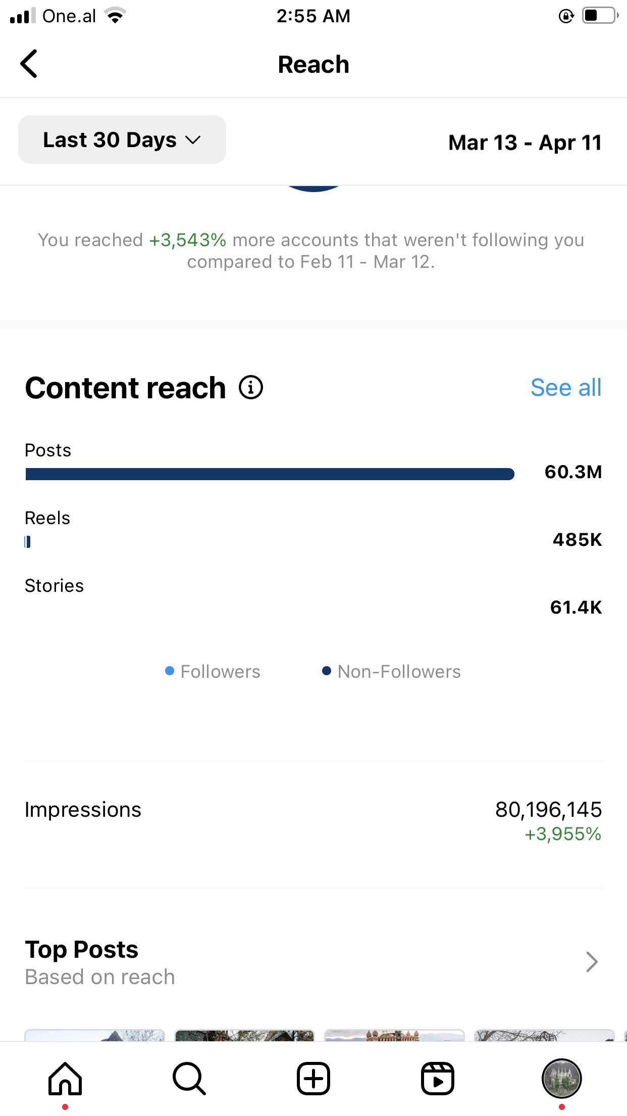Open the first top post thumbnail
The height and width of the screenshot is (1116, 627).
95,1035
